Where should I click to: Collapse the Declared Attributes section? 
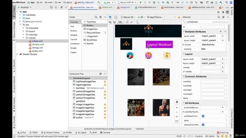coord(184,31)
